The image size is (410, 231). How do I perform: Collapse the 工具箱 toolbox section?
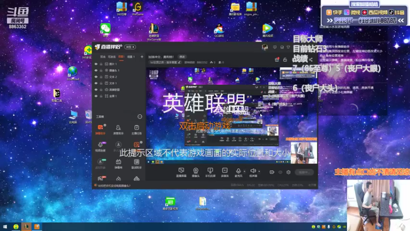coord(140,117)
